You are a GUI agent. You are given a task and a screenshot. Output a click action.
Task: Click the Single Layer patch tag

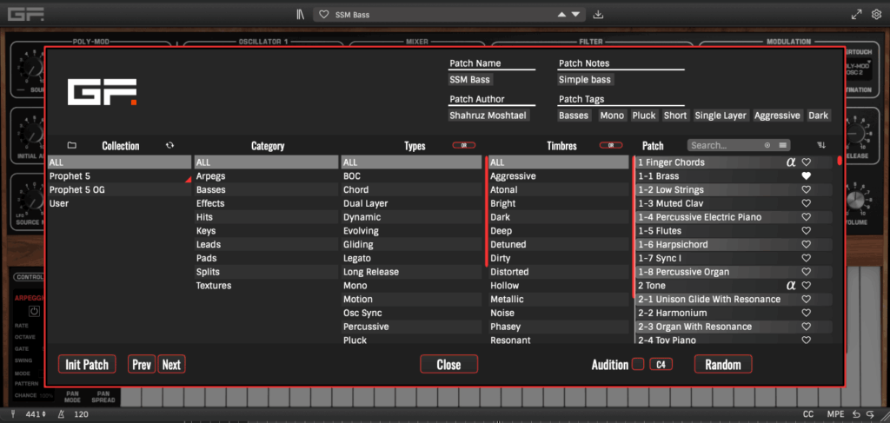[721, 116]
